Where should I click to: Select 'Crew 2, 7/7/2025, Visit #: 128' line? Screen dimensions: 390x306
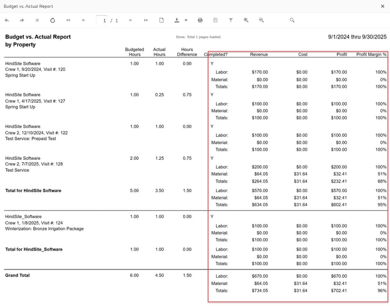pyautogui.click(x=34, y=164)
